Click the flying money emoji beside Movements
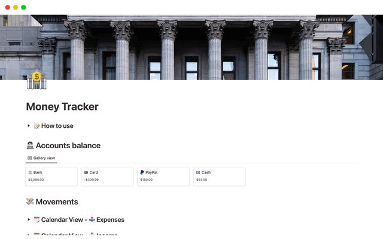The image size is (383, 239). pos(30,202)
